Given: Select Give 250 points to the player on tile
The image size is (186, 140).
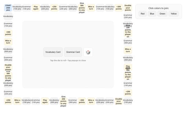Looking at the screenshot, I should (x=128, y=33).
